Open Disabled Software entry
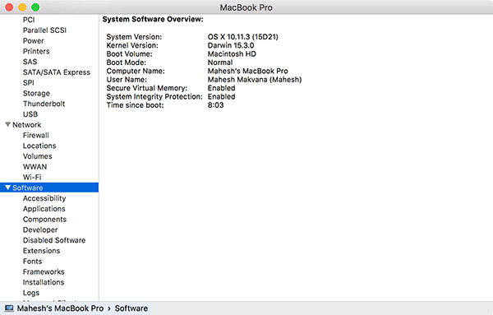Viewport: 493px width, 315px height. [x=54, y=240]
